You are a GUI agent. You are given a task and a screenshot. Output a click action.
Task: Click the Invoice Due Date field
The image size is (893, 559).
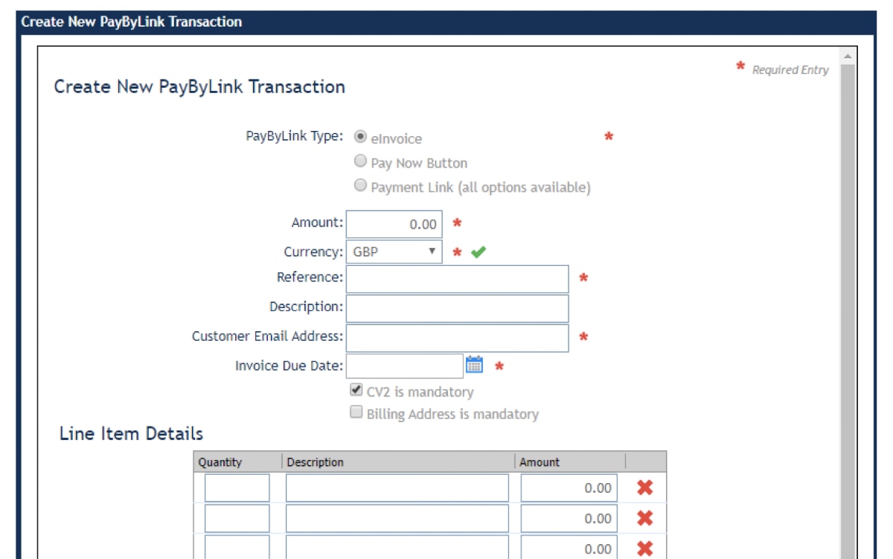click(x=405, y=365)
